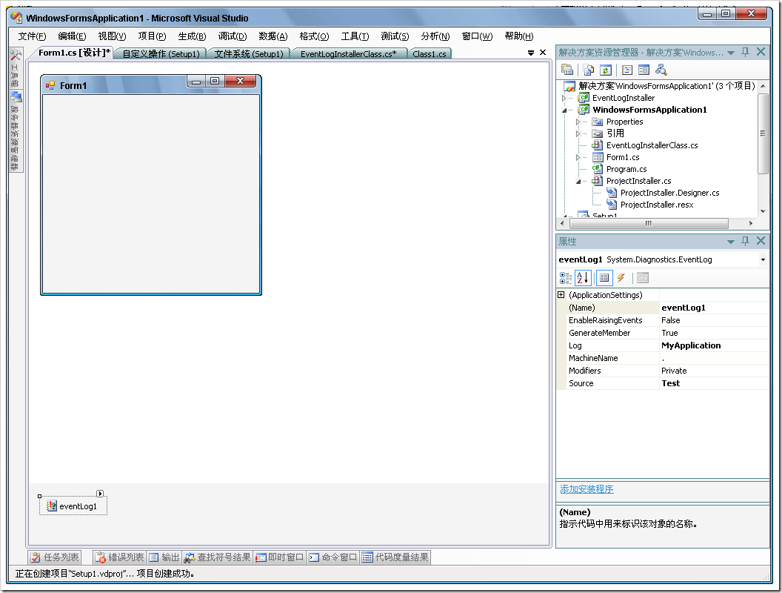
Task: Open the Error List bottom tab
Action: click(120, 557)
